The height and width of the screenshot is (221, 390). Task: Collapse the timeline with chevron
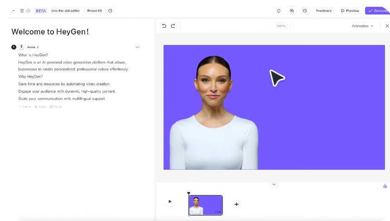click(x=274, y=184)
